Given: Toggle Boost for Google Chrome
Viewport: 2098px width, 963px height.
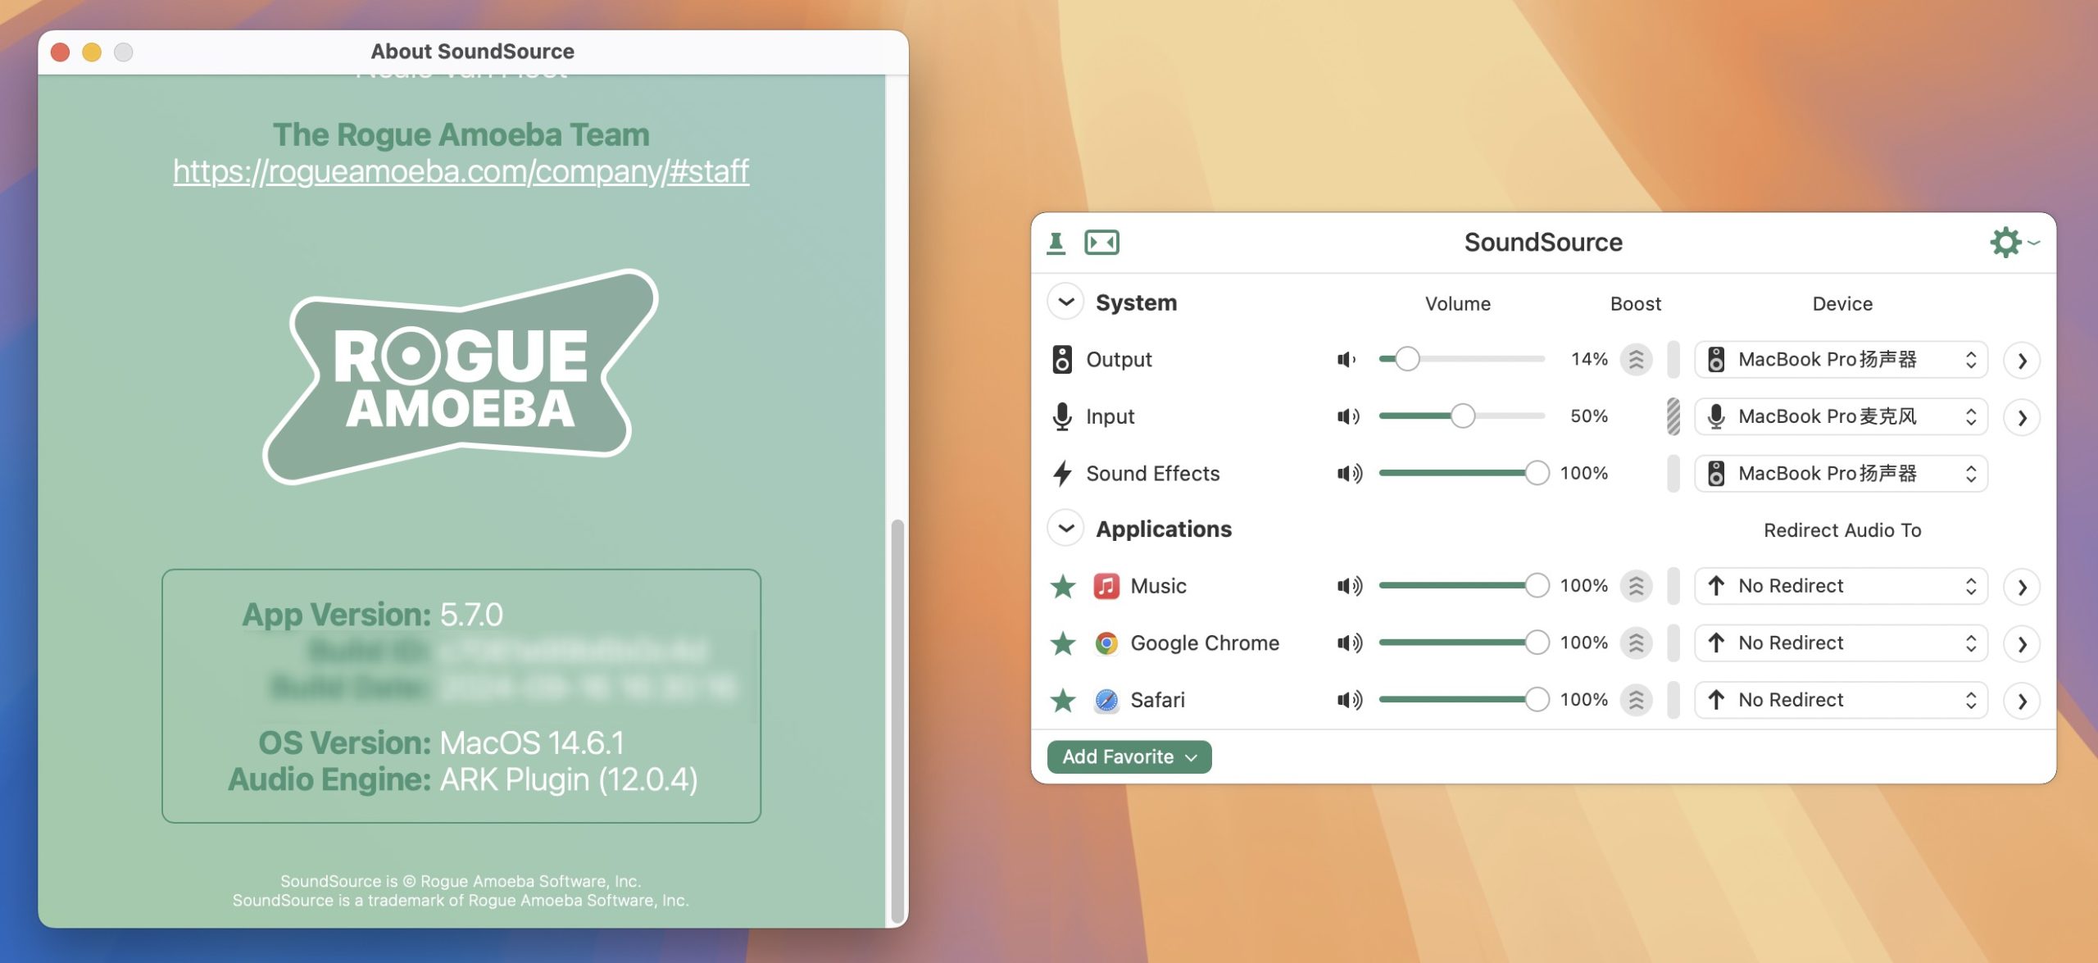Looking at the screenshot, I should point(1636,643).
